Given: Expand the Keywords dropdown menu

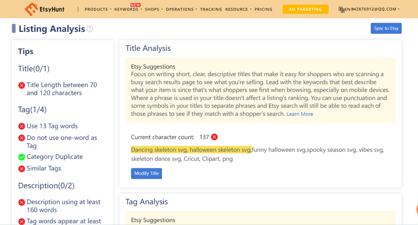Looking at the screenshot, I should coord(127,9).
